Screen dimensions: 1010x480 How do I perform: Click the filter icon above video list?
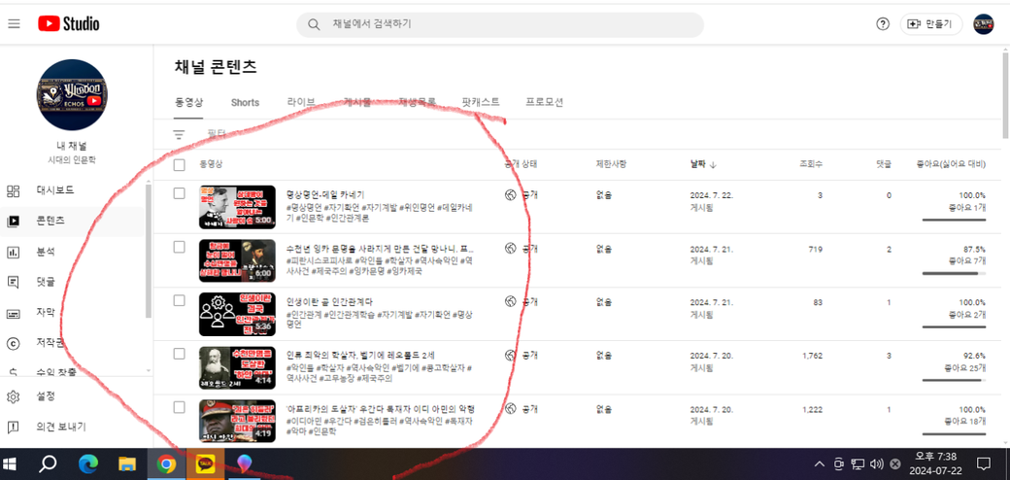click(x=179, y=135)
